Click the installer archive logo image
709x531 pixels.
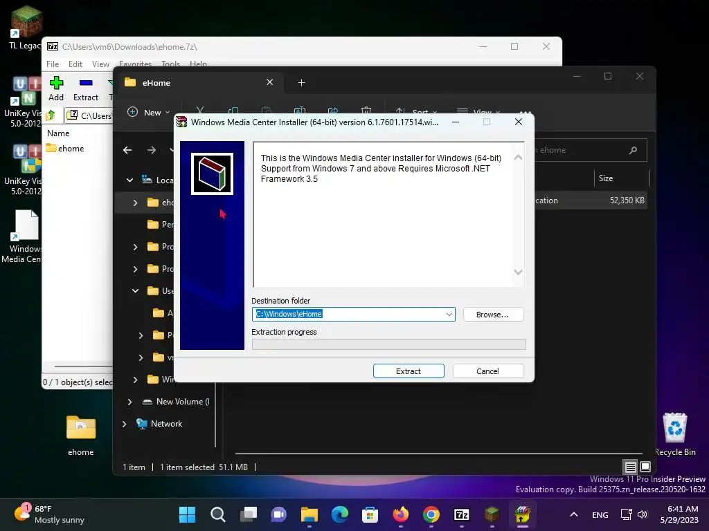click(212, 174)
